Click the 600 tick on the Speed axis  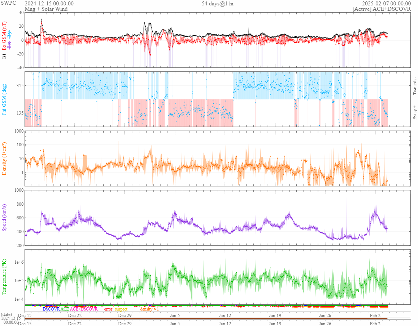click(x=20, y=218)
